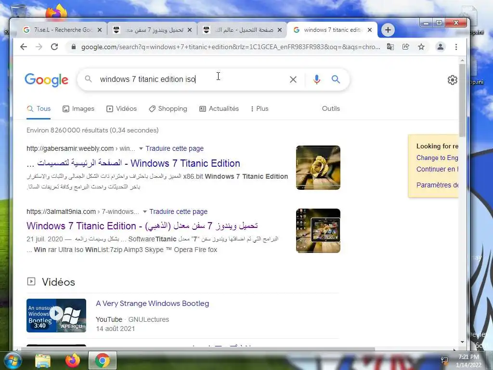Image resolution: width=493 pixels, height=370 pixels.
Task: Expand the Plus filter menu
Action: tap(259, 109)
